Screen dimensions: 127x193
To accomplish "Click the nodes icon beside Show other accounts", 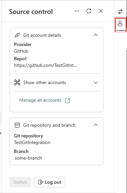I will click(17, 82).
